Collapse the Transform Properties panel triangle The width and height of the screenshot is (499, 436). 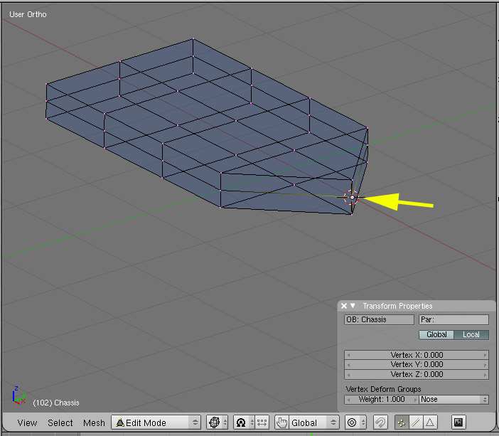(x=353, y=305)
